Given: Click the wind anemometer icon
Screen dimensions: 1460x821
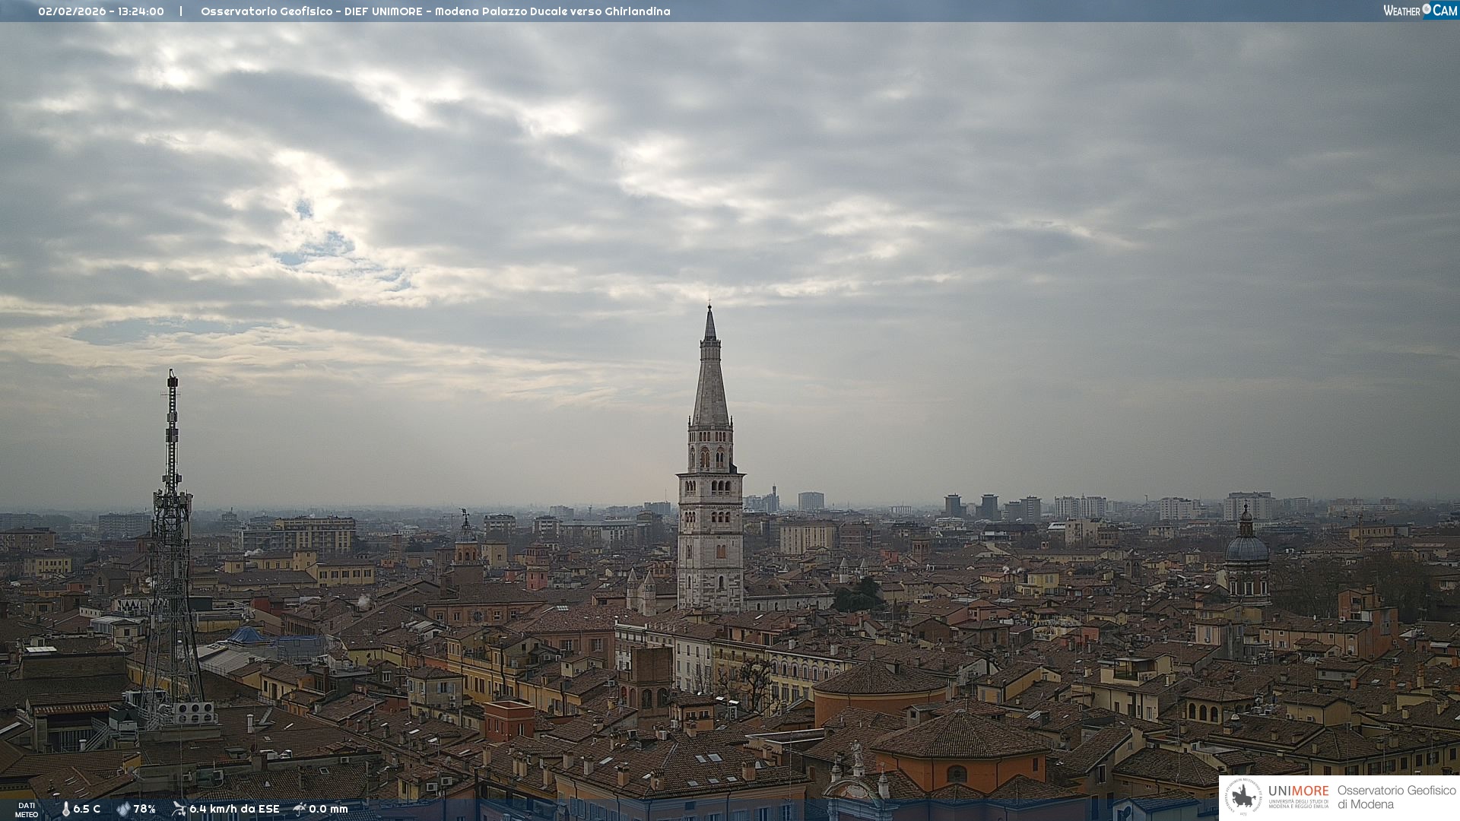Looking at the screenshot, I should (179, 809).
